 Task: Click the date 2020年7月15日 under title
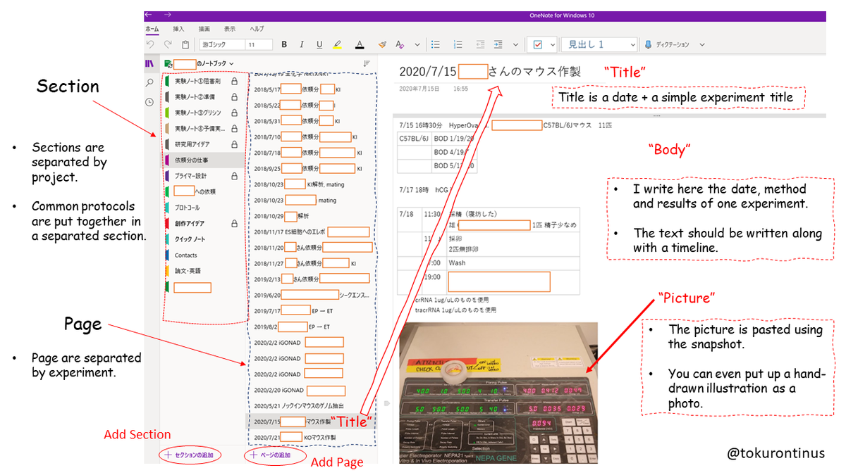[x=419, y=89]
